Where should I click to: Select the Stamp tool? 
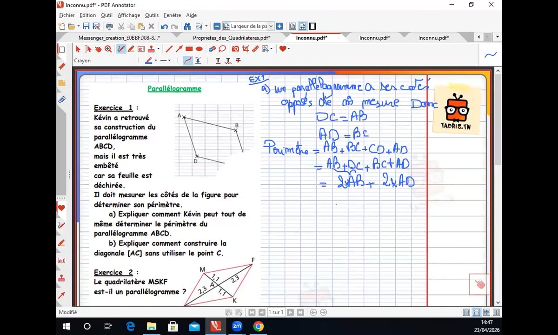[x=152, y=49]
